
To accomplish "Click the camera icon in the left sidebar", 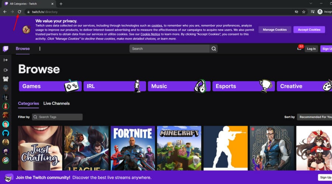I will (x=6, y=70).
